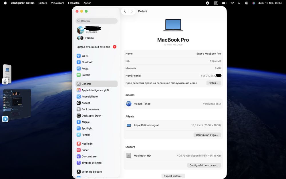Open Ecran de blocare settings
Image resolution: width=286 pixels, height=179 pixels.
96,172
